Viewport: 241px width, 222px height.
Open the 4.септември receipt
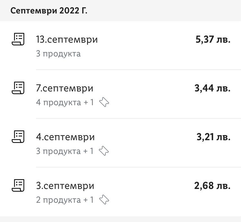pyautogui.click(x=65, y=137)
